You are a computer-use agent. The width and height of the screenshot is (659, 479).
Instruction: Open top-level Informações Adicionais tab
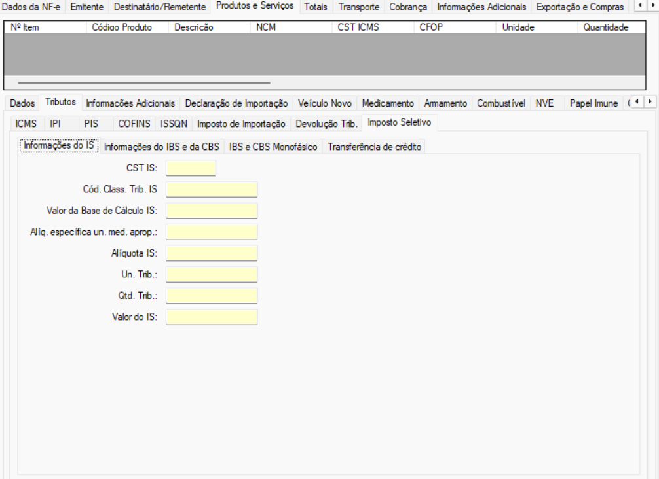(x=481, y=7)
